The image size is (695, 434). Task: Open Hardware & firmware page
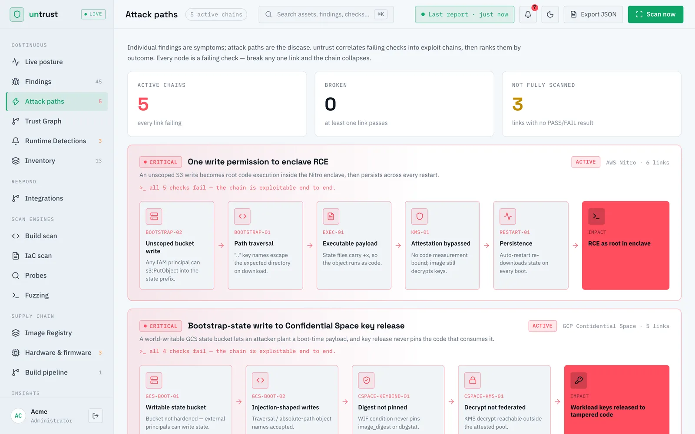pyautogui.click(x=57, y=353)
